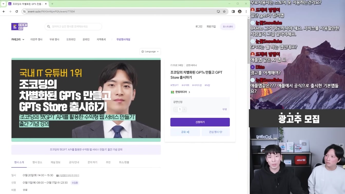Open the Language dropdown
Image resolution: width=345 pixels, height=194 pixels.
tap(150, 52)
